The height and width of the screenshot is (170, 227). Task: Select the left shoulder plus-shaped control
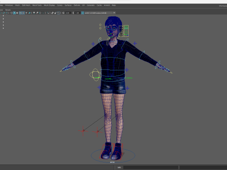coord(93,44)
